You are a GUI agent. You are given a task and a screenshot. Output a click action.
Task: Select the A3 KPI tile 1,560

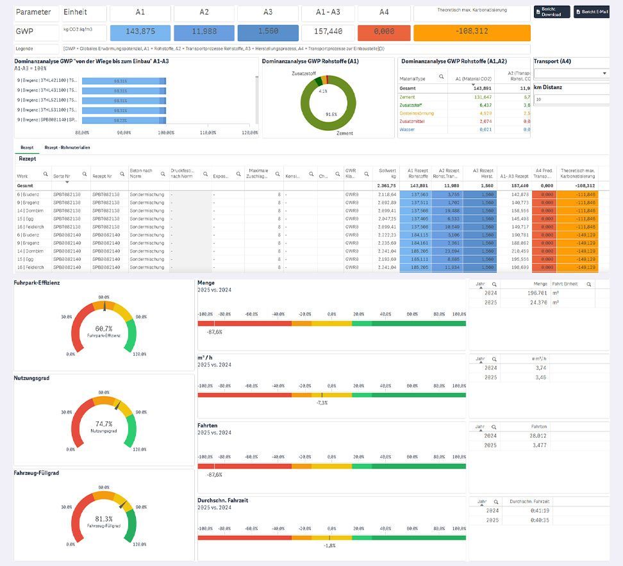pos(268,31)
